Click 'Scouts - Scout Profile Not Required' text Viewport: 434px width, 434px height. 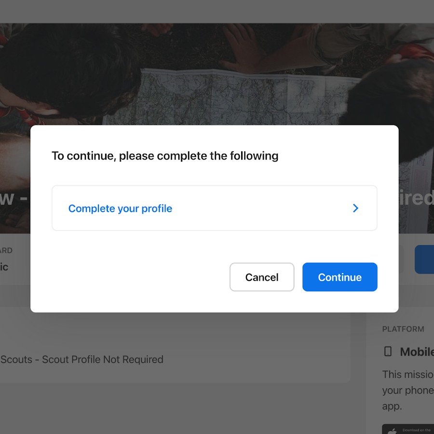pyautogui.click(x=82, y=359)
